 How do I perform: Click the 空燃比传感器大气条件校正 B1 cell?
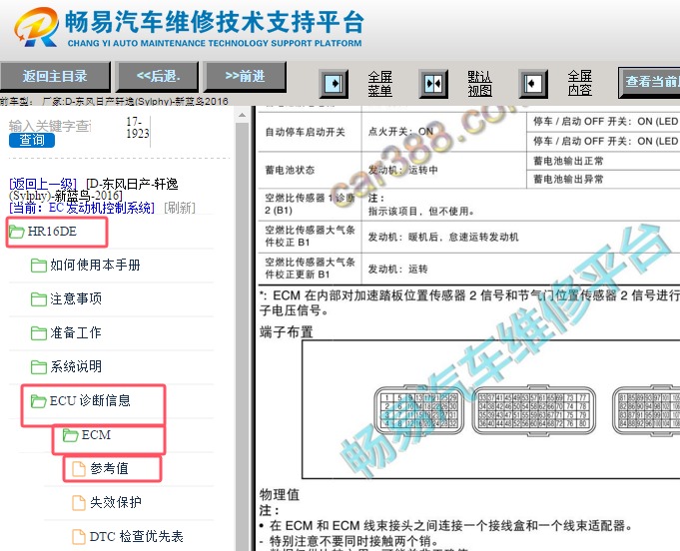tap(310, 237)
